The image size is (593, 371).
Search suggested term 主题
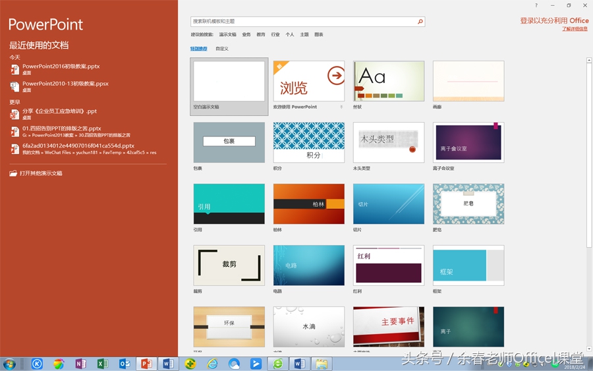coord(304,34)
